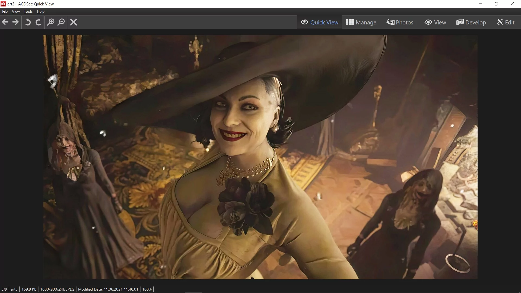Open the Help menu
521x293 pixels.
pyautogui.click(x=41, y=11)
